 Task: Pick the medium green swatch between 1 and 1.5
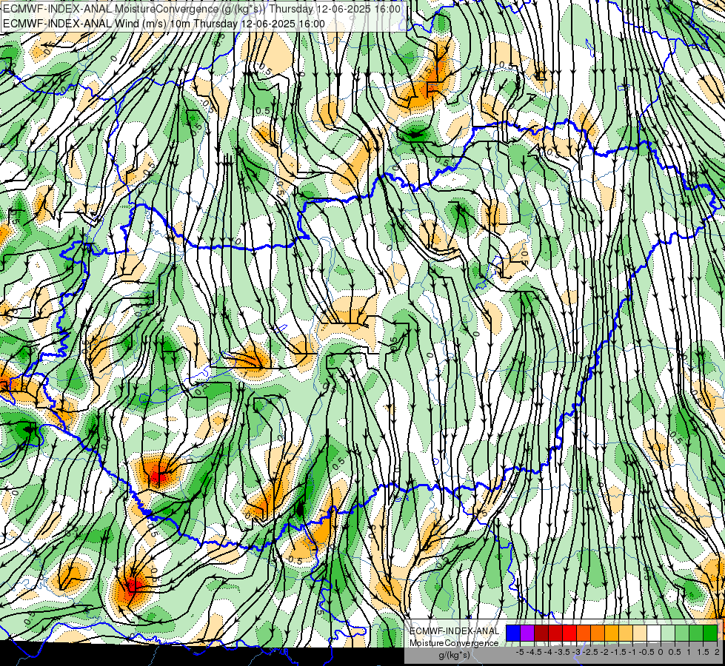696,633
